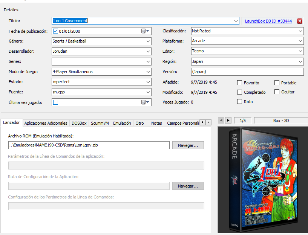Open calendar picker for Última vez jugado

(145, 102)
